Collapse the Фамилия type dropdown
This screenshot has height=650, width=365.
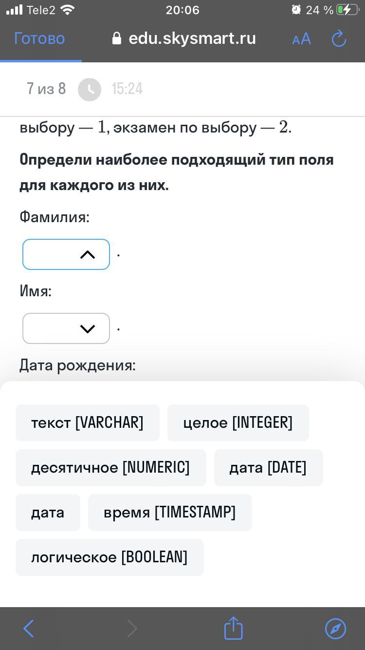coord(66,254)
